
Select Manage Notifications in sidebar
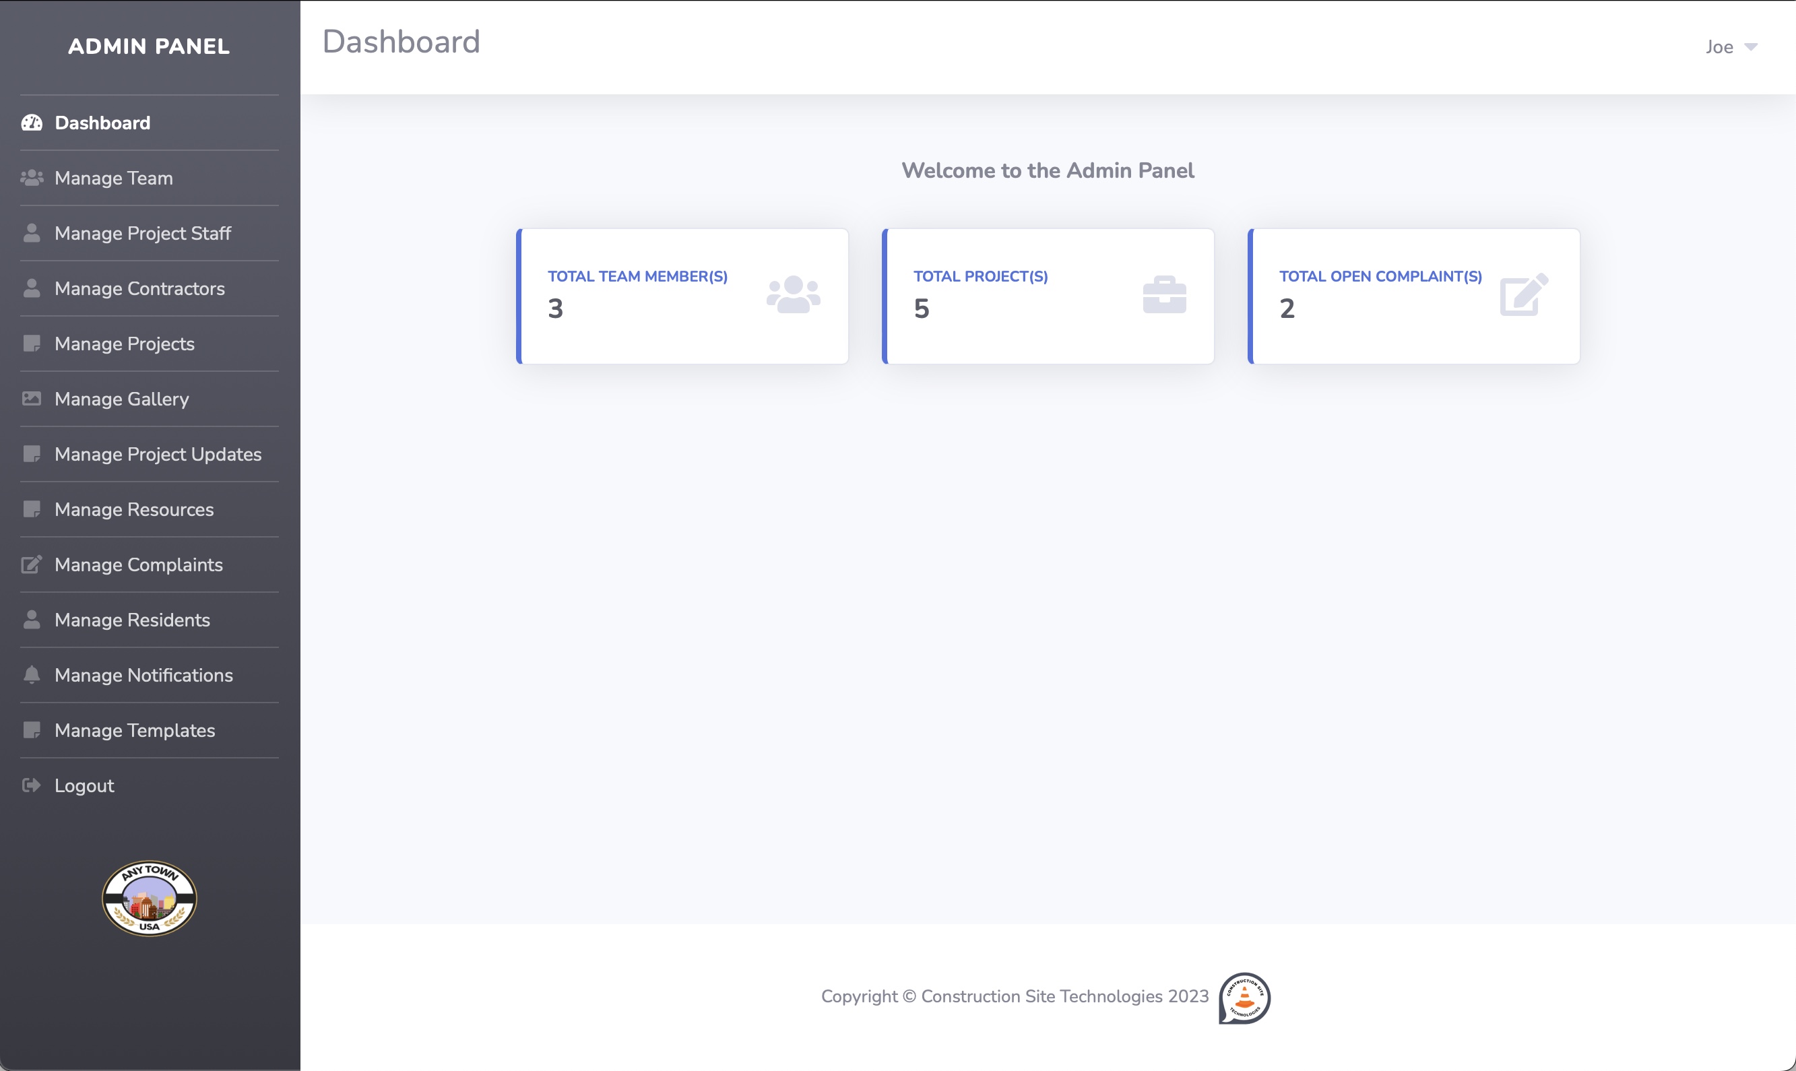[150, 675]
